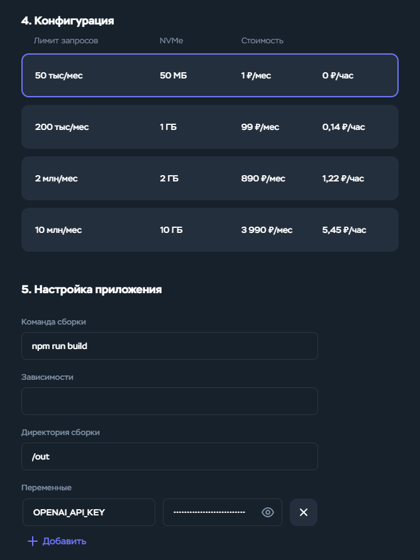The width and height of the screenshot is (420, 560).
Task: Click the NVMe column header
Action: tap(172, 41)
